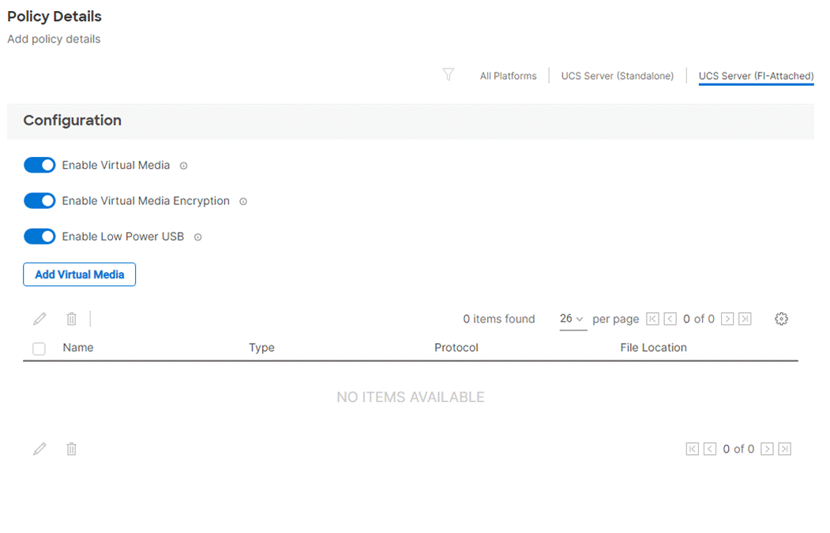Click the info icon beside Enable Low Power USB

(x=197, y=237)
